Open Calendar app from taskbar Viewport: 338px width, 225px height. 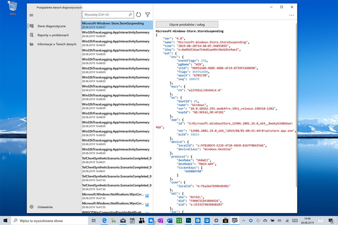(132, 221)
